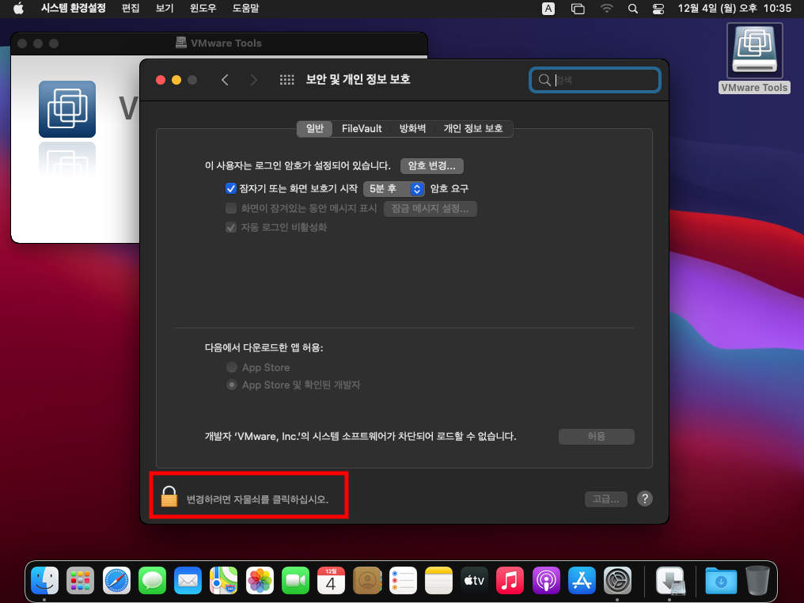Screen dimensions: 804x603
Task: Click Wi-Fi status icon in menu bar
Action: (x=607, y=9)
